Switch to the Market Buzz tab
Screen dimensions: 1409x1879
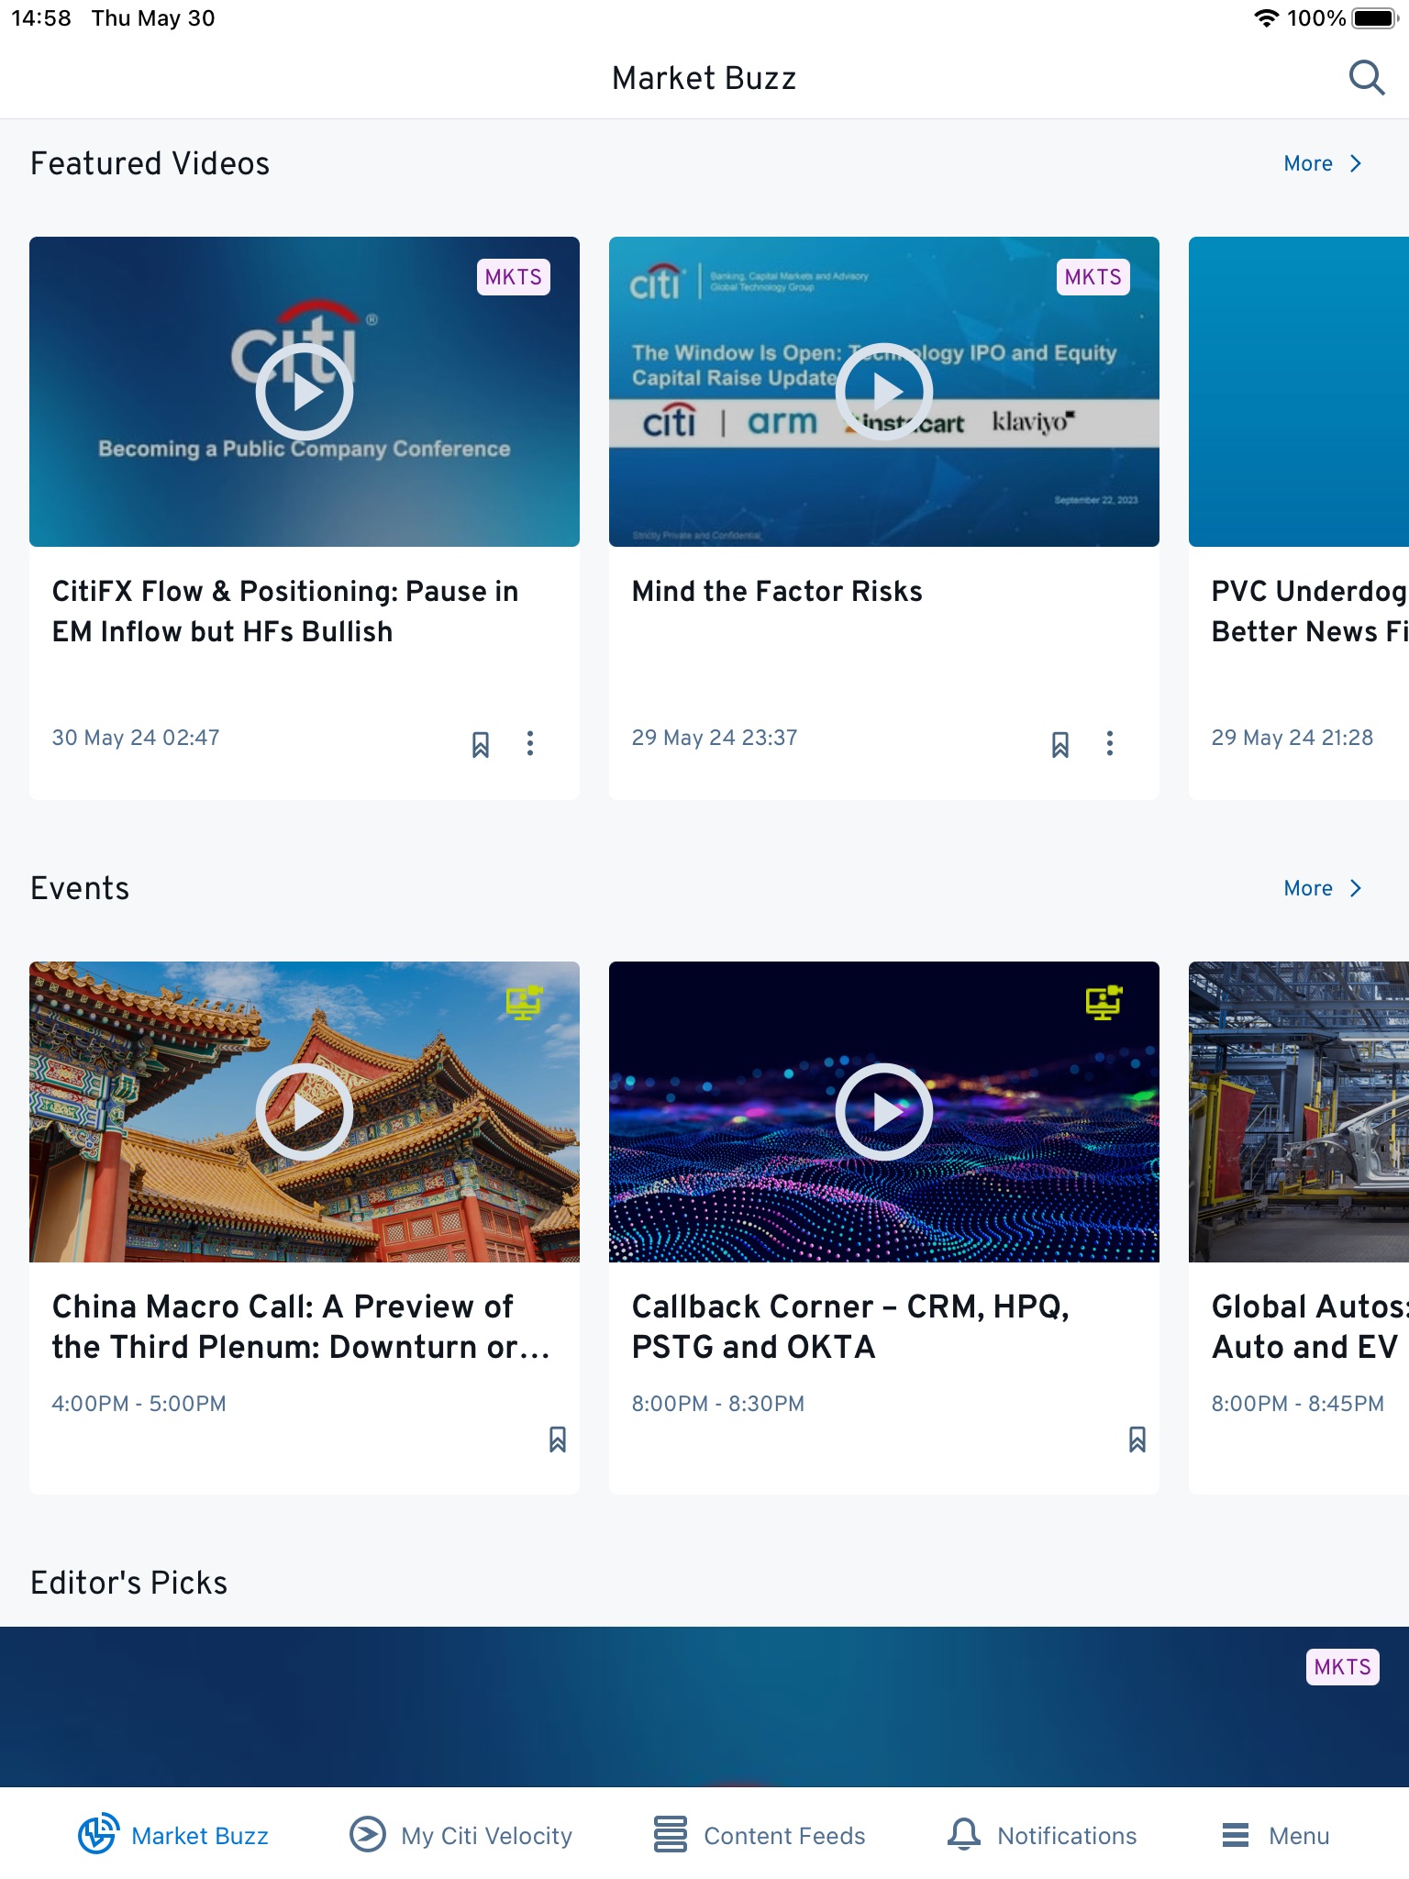click(x=173, y=1835)
